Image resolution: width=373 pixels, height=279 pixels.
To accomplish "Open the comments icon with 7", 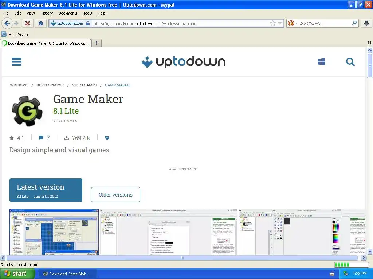I will (x=44, y=138).
